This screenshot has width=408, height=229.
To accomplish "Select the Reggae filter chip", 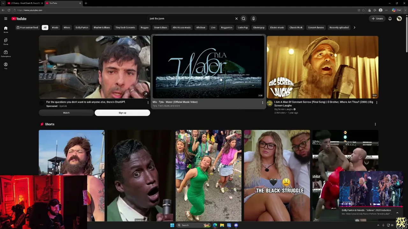I will (x=144, y=28).
